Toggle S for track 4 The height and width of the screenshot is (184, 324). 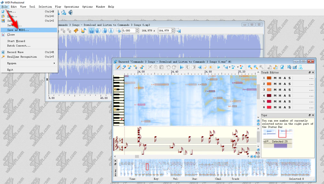[289, 96]
